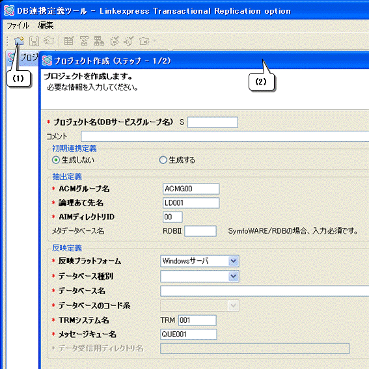Click the save floppy disk toolbar icon

click(34, 41)
